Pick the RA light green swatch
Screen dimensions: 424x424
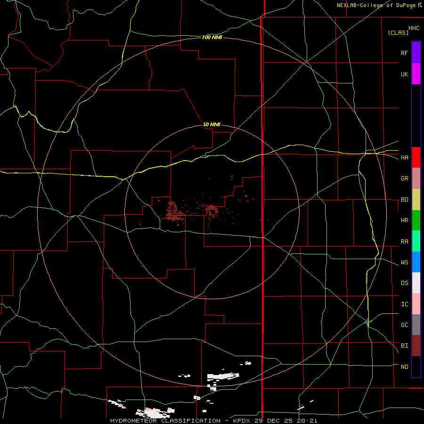click(x=416, y=241)
